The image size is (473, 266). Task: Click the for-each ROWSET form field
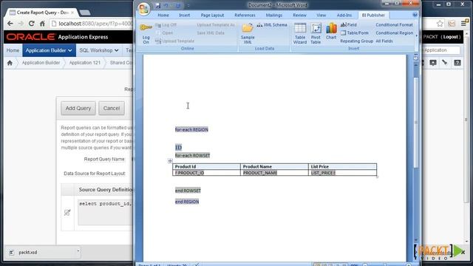coord(192,156)
